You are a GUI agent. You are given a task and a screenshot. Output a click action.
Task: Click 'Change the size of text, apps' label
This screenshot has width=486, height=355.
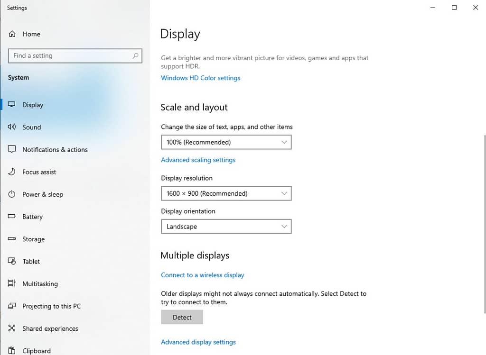click(227, 127)
